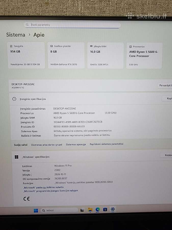The width and height of the screenshot is (172, 230).
Task: Click the magnifier icon in settings search
Action: coord(27,25)
